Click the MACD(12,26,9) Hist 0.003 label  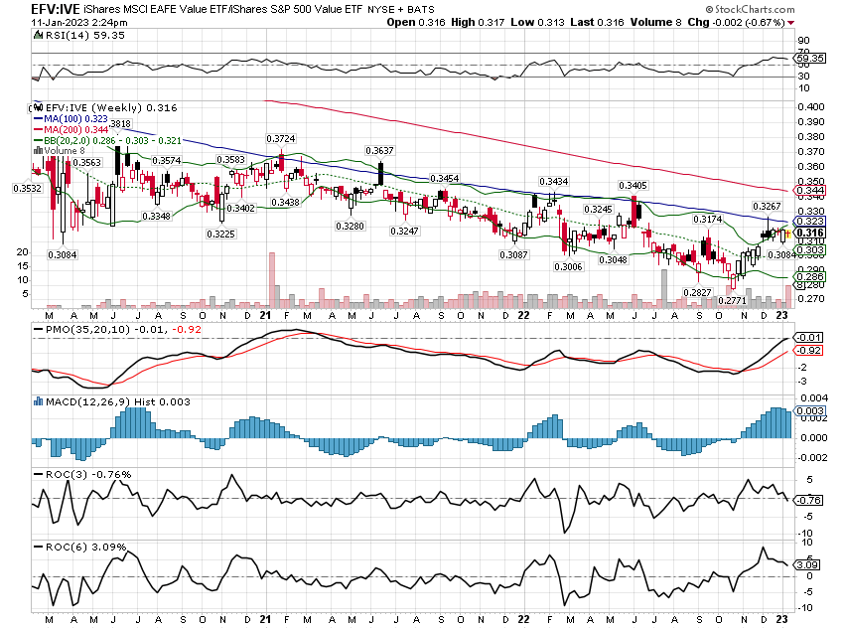(x=118, y=401)
